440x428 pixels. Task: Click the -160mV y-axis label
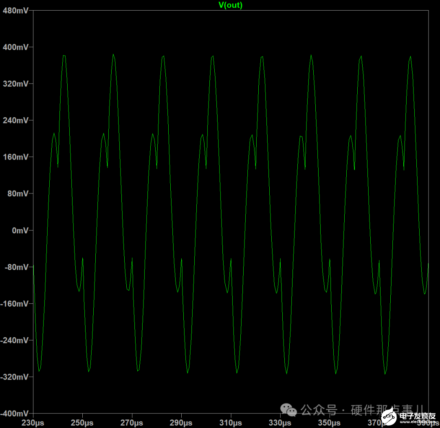[x=15, y=304]
